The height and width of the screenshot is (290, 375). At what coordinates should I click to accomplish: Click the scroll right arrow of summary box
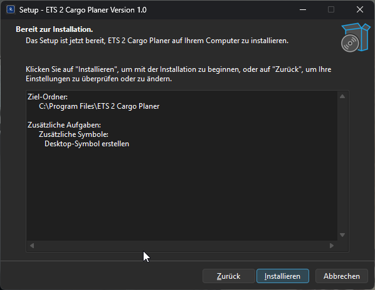click(332, 246)
